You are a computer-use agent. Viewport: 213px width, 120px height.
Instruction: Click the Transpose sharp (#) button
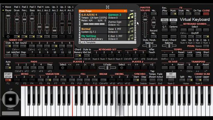click(197, 68)
